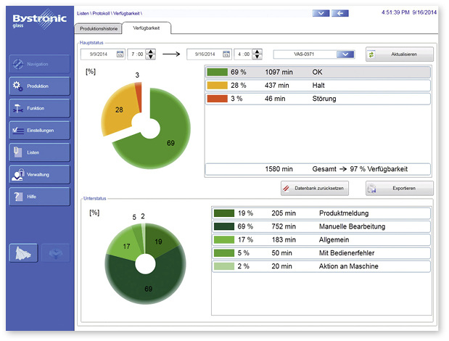Open the Produktion menu

[x=39, y=86]
